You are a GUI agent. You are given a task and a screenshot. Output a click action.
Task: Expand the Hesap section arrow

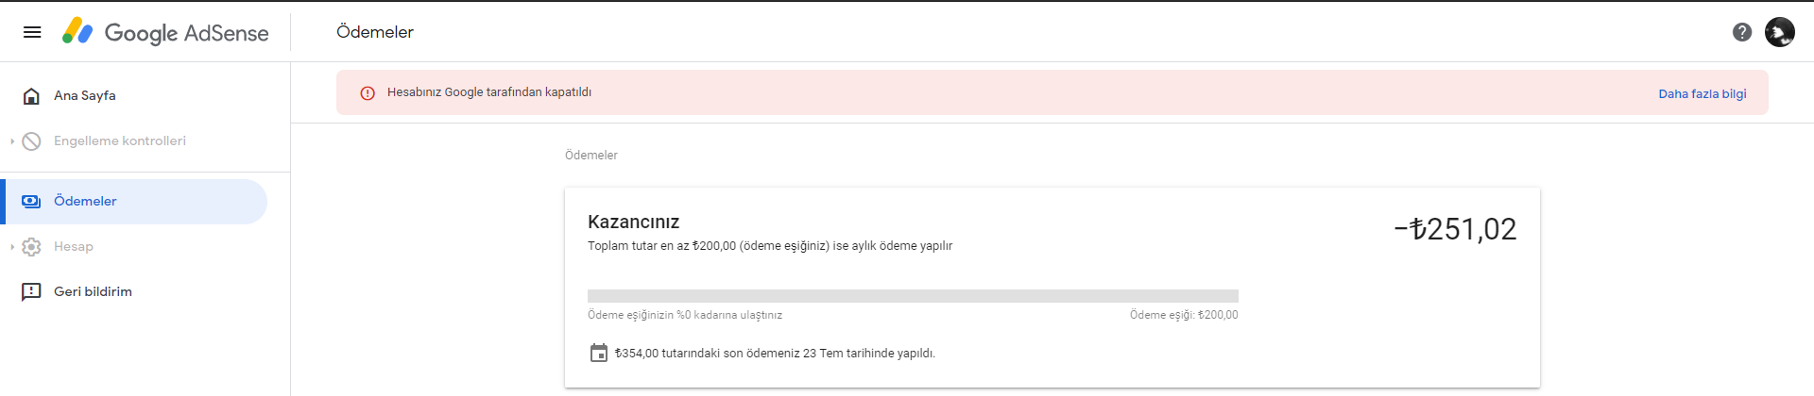click(12, 247)
